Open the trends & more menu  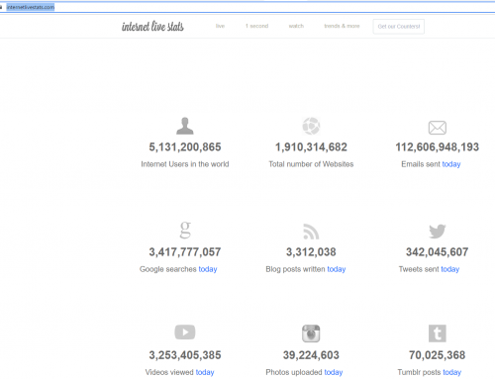(342, 26)
